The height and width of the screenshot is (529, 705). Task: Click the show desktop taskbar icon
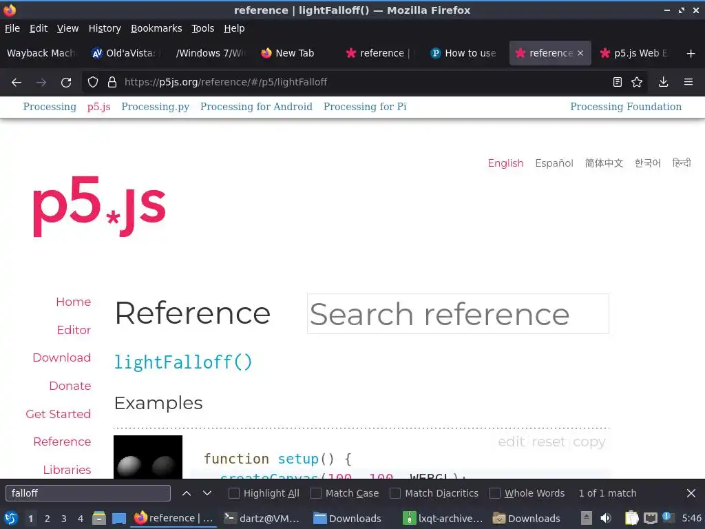(x=118, y=519)
